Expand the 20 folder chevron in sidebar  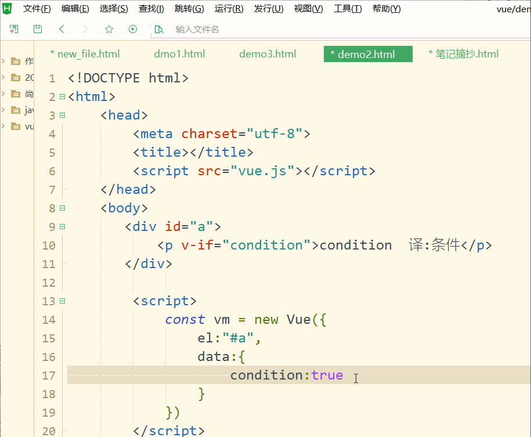tap(3, 77)
